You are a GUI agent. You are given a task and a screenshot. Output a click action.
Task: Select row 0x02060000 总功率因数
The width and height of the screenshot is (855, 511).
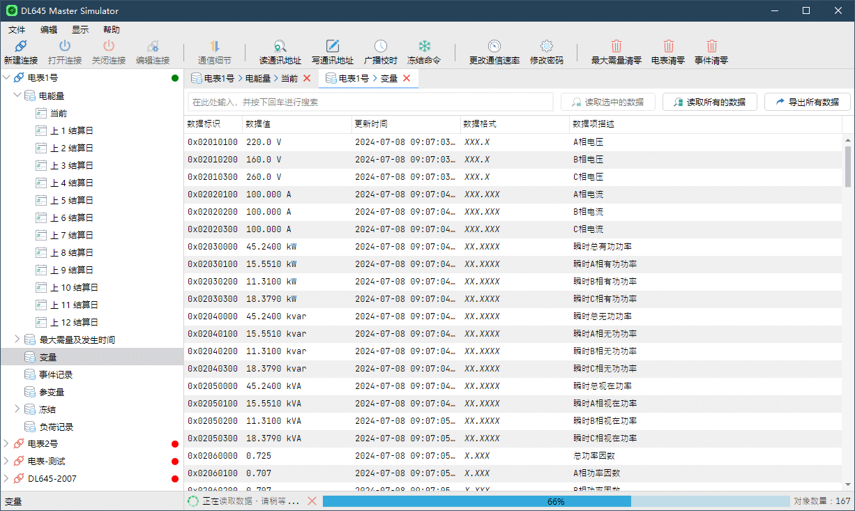click(513, 456)
